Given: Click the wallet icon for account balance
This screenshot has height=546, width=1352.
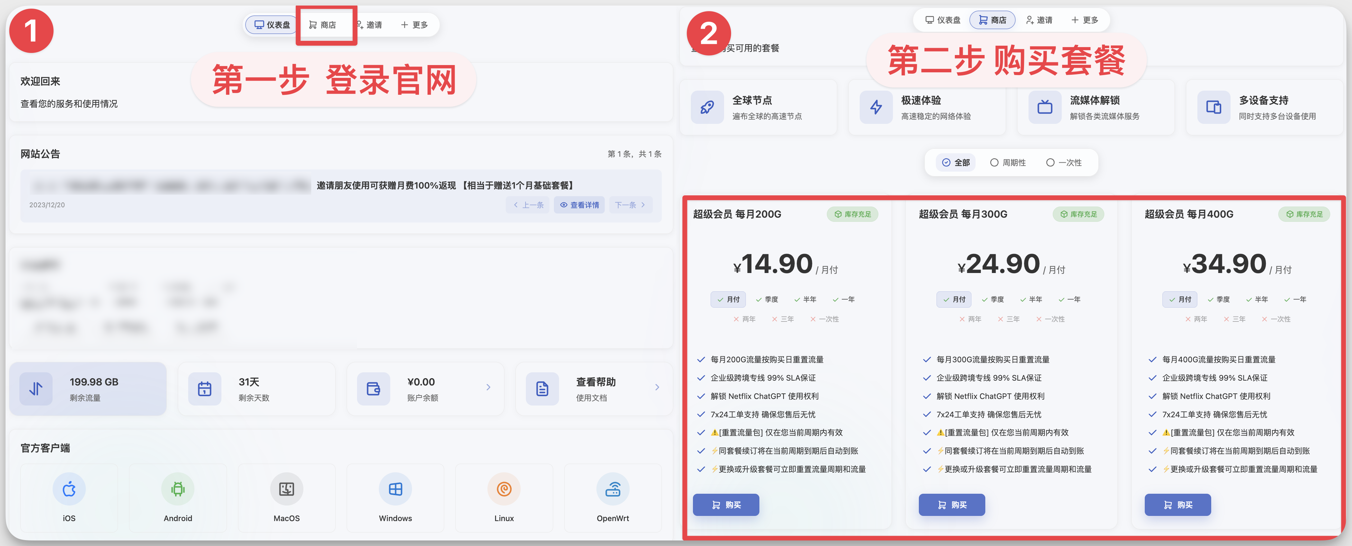Looking at the screenshot, I should 373,389.
